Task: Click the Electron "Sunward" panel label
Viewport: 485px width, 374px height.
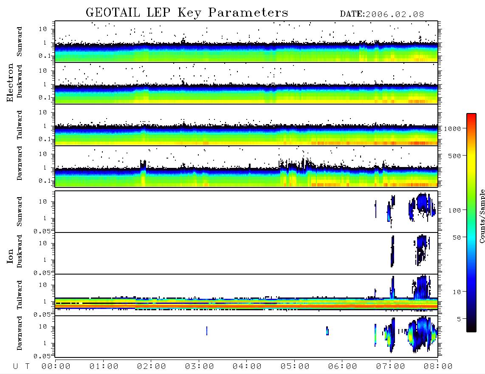Action: [x=20, y=42]
